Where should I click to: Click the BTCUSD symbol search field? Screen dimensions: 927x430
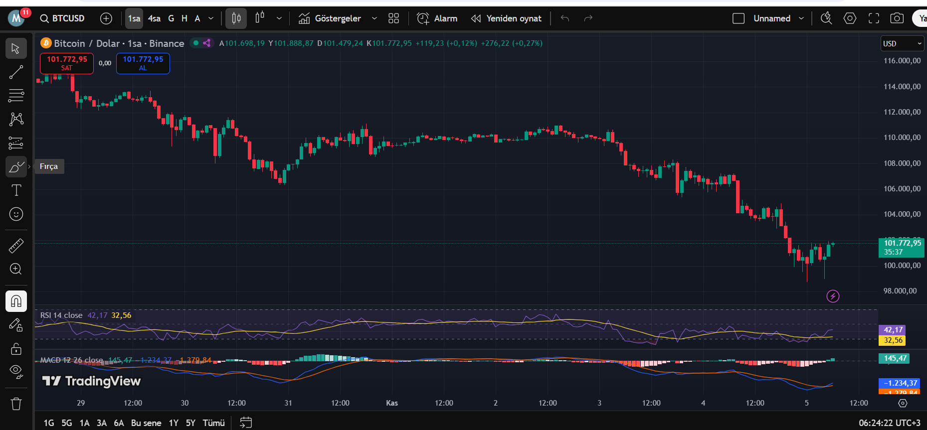click(63, 18)
